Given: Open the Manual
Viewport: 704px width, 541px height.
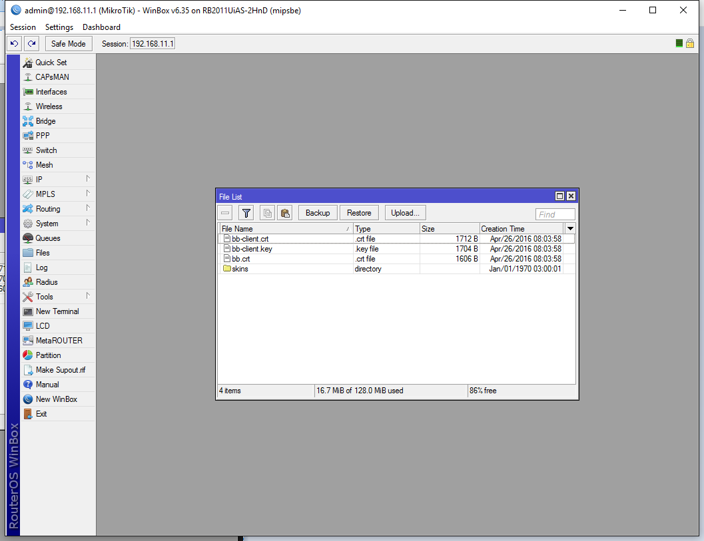Looking at the screenshot, I should point(58,385).
